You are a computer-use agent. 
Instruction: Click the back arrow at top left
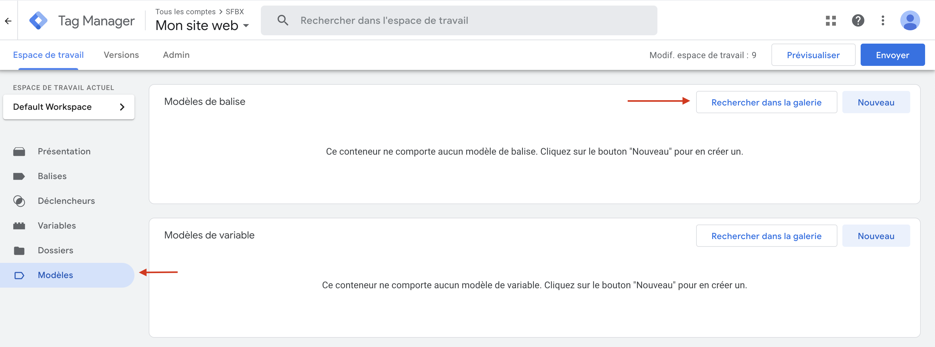tap(8, 21)
